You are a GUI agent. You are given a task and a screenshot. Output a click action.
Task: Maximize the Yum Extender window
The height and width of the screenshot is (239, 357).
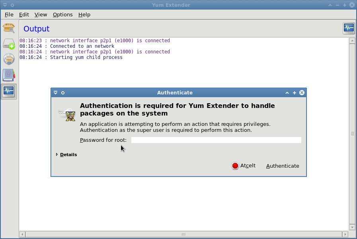pos(345,5)
